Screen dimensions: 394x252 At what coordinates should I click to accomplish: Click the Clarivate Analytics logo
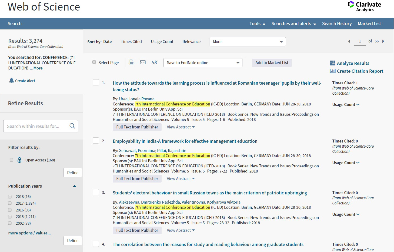364,7
